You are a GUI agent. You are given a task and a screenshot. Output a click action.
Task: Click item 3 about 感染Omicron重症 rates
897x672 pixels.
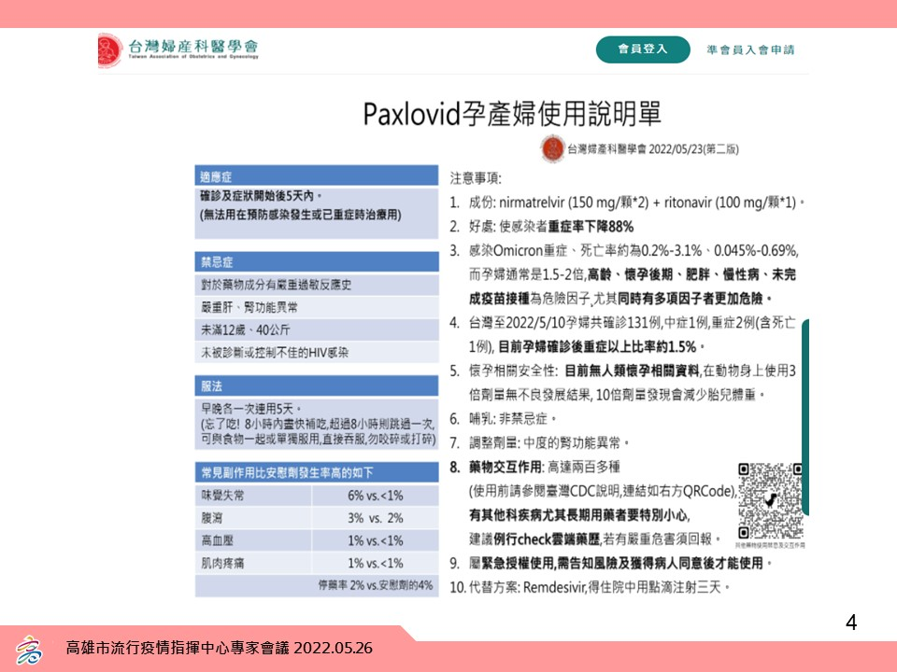tap(625, 274)
